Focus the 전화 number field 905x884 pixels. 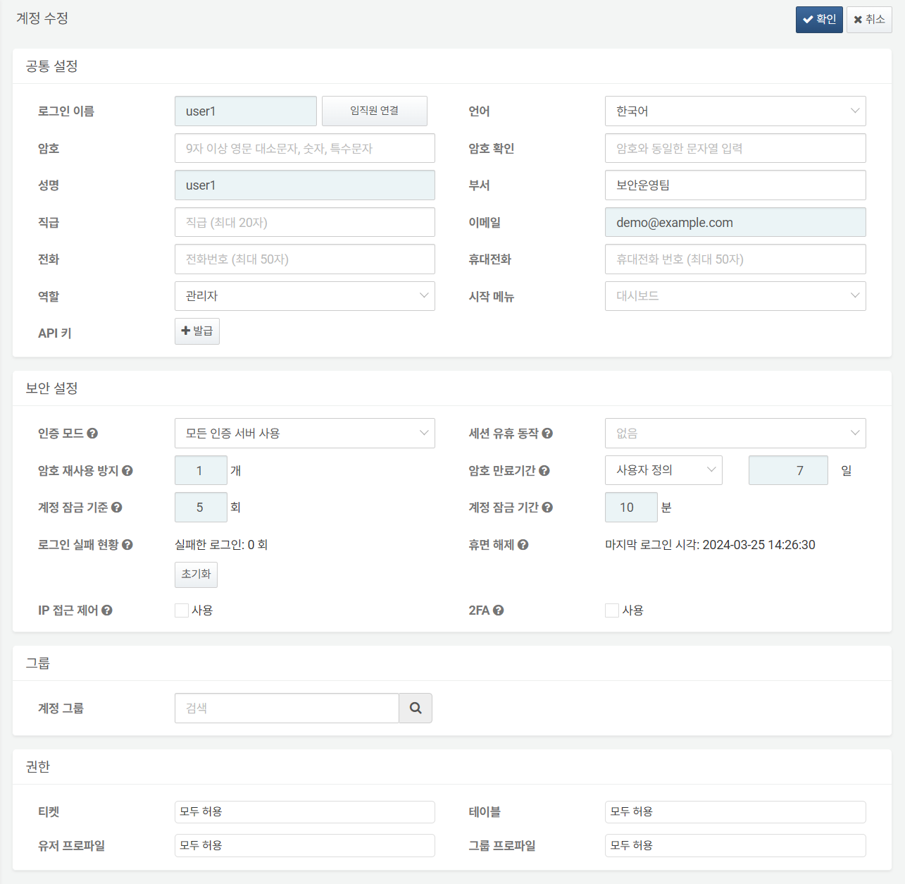305,259
